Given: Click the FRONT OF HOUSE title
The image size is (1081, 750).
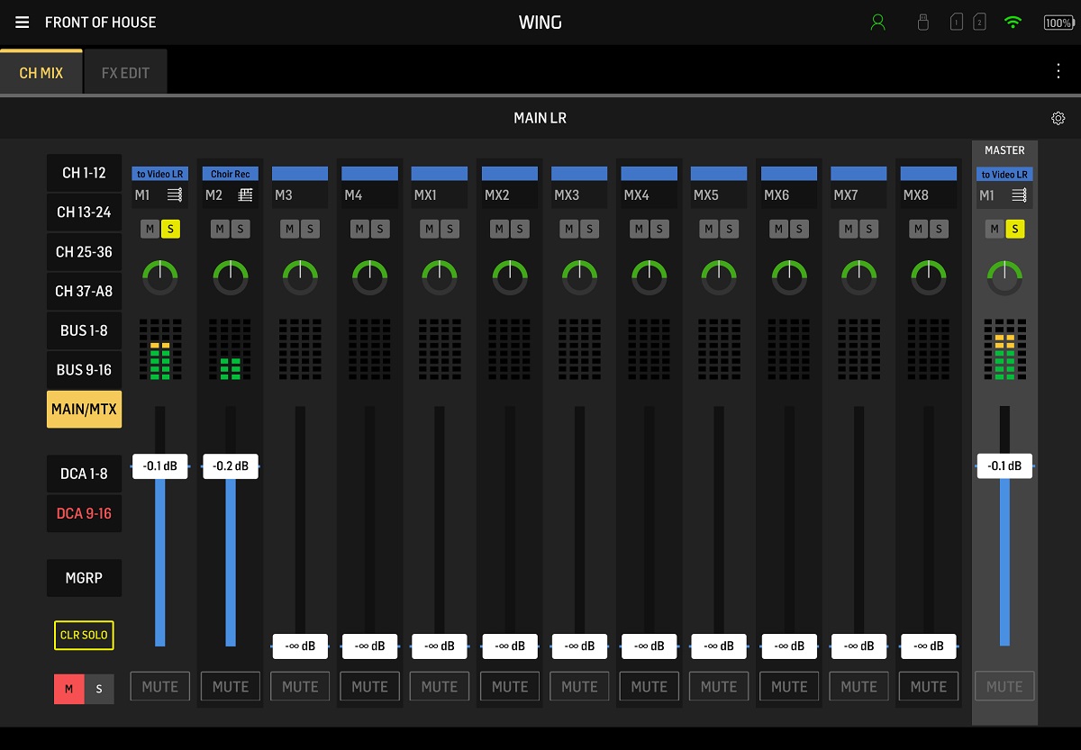Looking at the screenshot, I should [x=100, y=23].
